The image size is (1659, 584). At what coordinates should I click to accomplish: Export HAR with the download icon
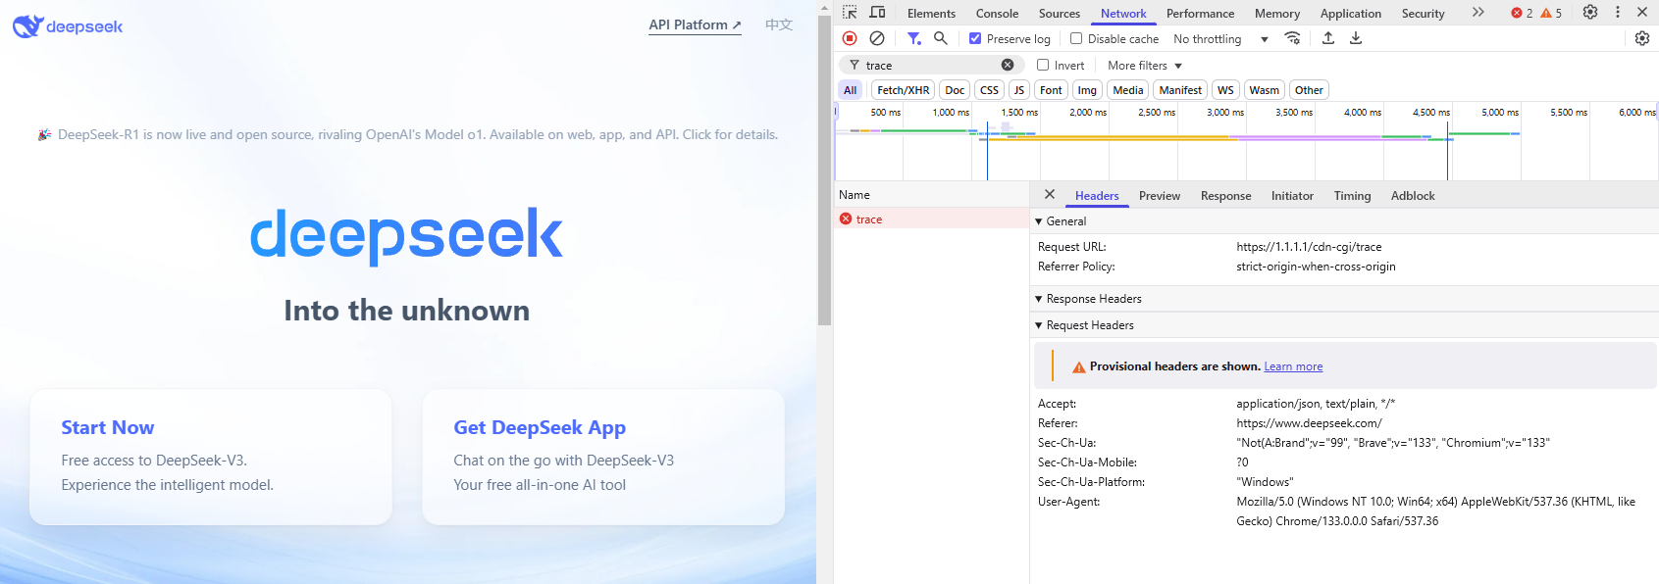tap(1355, 38)
